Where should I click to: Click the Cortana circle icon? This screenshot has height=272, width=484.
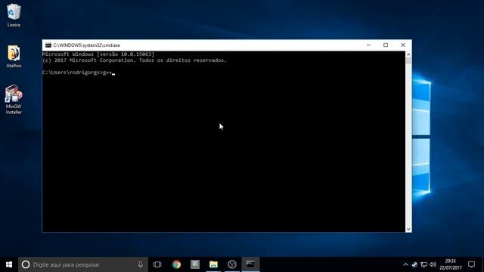click(26, 264)
